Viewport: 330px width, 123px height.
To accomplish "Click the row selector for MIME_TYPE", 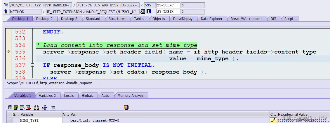I will tap(9, 120).
